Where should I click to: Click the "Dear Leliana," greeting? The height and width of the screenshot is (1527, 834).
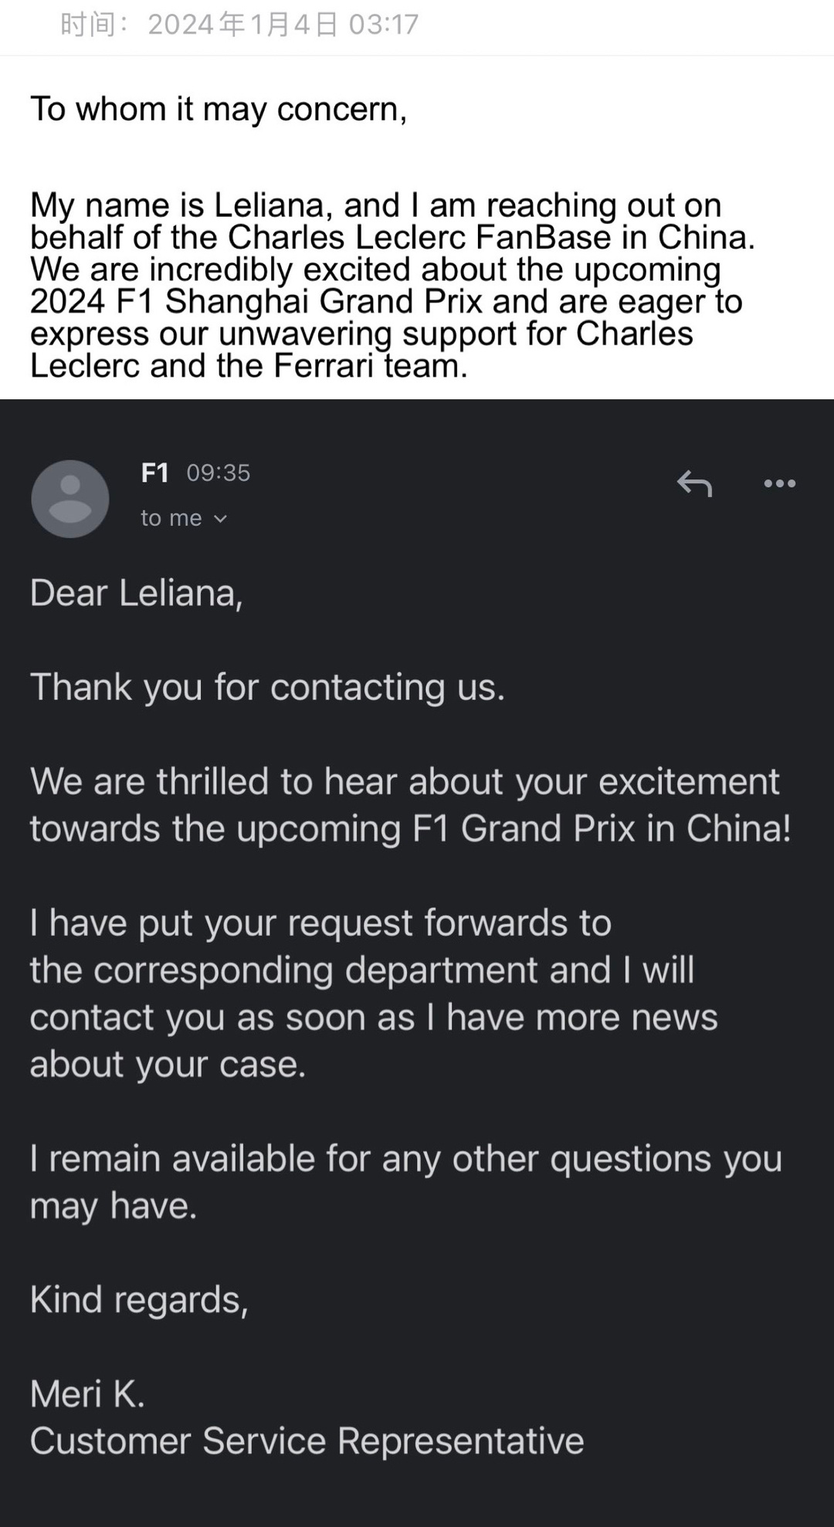tap(137, 593)
